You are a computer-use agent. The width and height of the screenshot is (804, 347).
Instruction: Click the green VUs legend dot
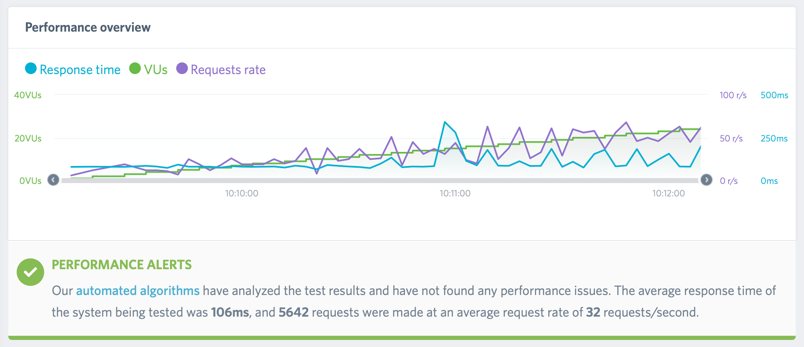point(135,69)
